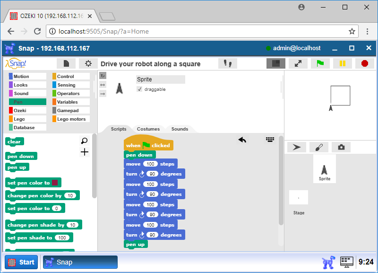Open the Motion category

coord(27,76)
